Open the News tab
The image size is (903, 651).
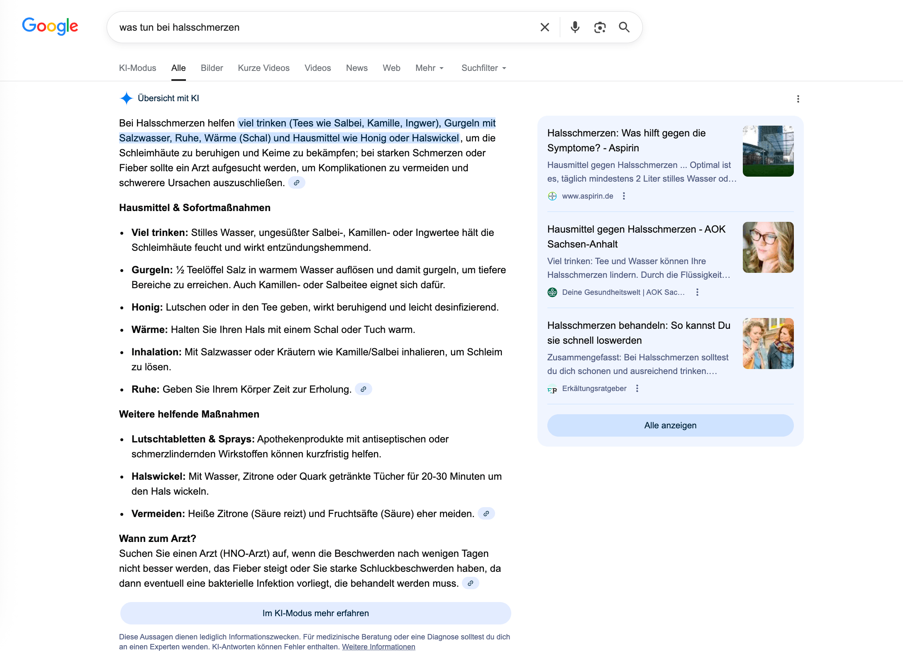(356, 68)
